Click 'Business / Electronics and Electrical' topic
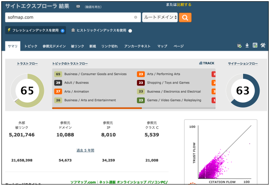 (174, 91)
